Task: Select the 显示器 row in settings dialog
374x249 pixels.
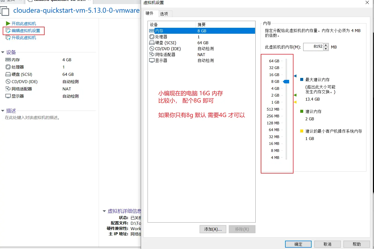Action: pyautogui.click(x=202, y=60)
